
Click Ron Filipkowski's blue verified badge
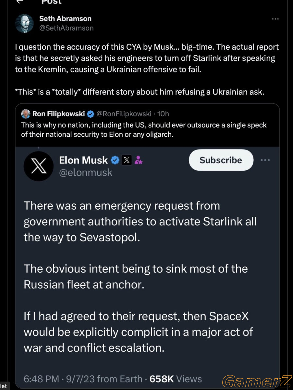click(91, 114)
